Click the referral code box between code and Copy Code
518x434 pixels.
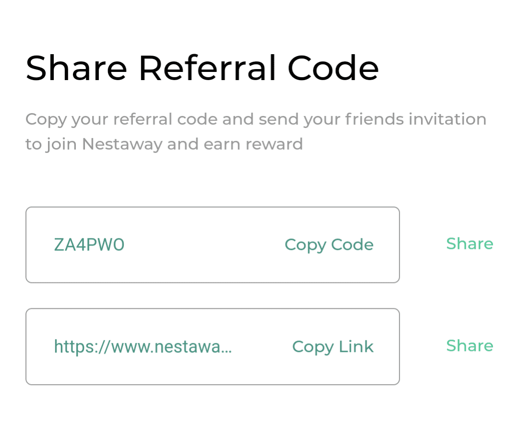[x=204, y=245]
